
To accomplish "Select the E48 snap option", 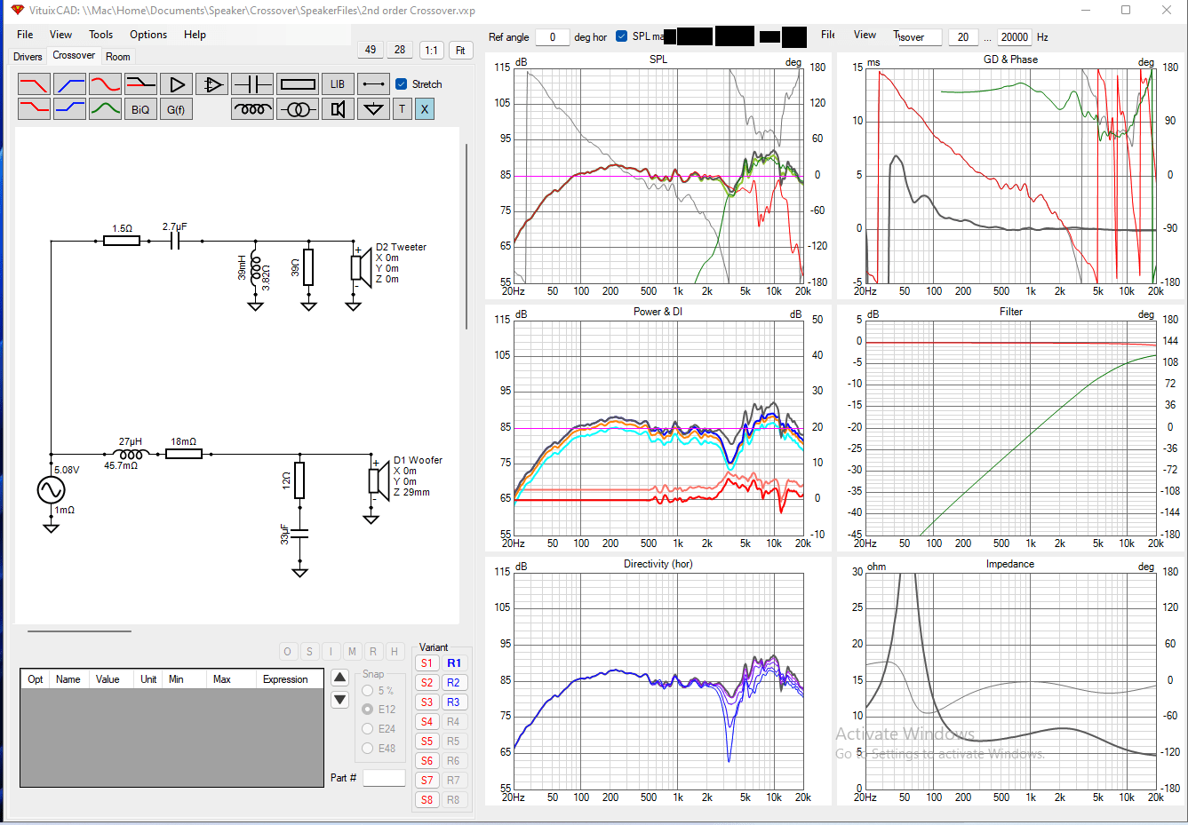I will [367, 749].
